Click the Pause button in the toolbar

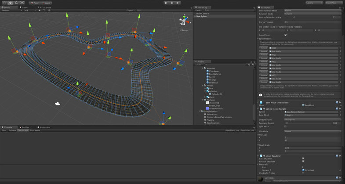click(172, 3)
